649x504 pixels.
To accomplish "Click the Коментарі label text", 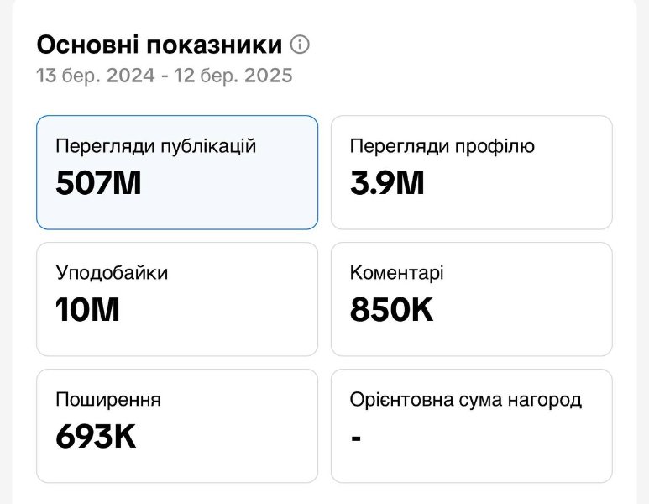I will click(397, 273).
